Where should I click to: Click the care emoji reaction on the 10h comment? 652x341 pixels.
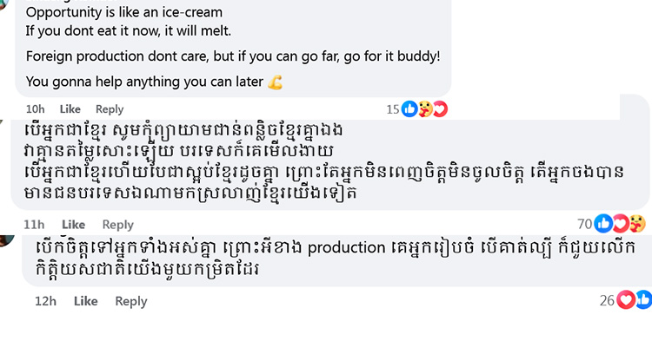click(425, 109)
